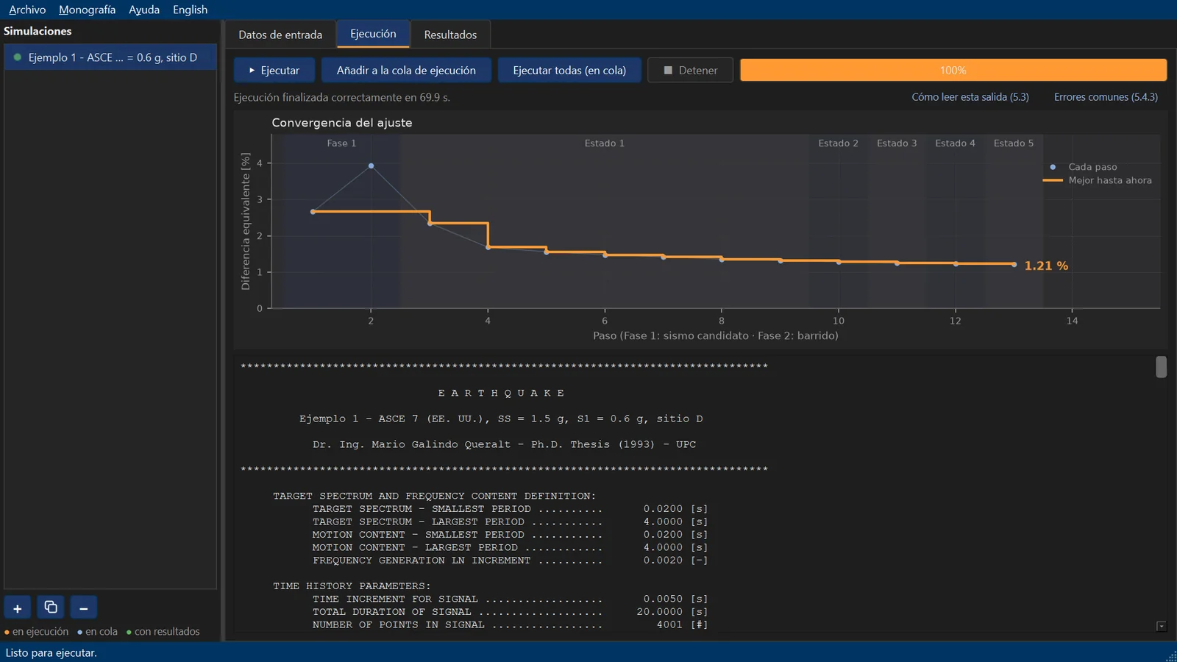Click 'Listo para ejecutar.' status bar text
The height and width of the screenshot is (662, 1177).
click(x=51, y=652)
